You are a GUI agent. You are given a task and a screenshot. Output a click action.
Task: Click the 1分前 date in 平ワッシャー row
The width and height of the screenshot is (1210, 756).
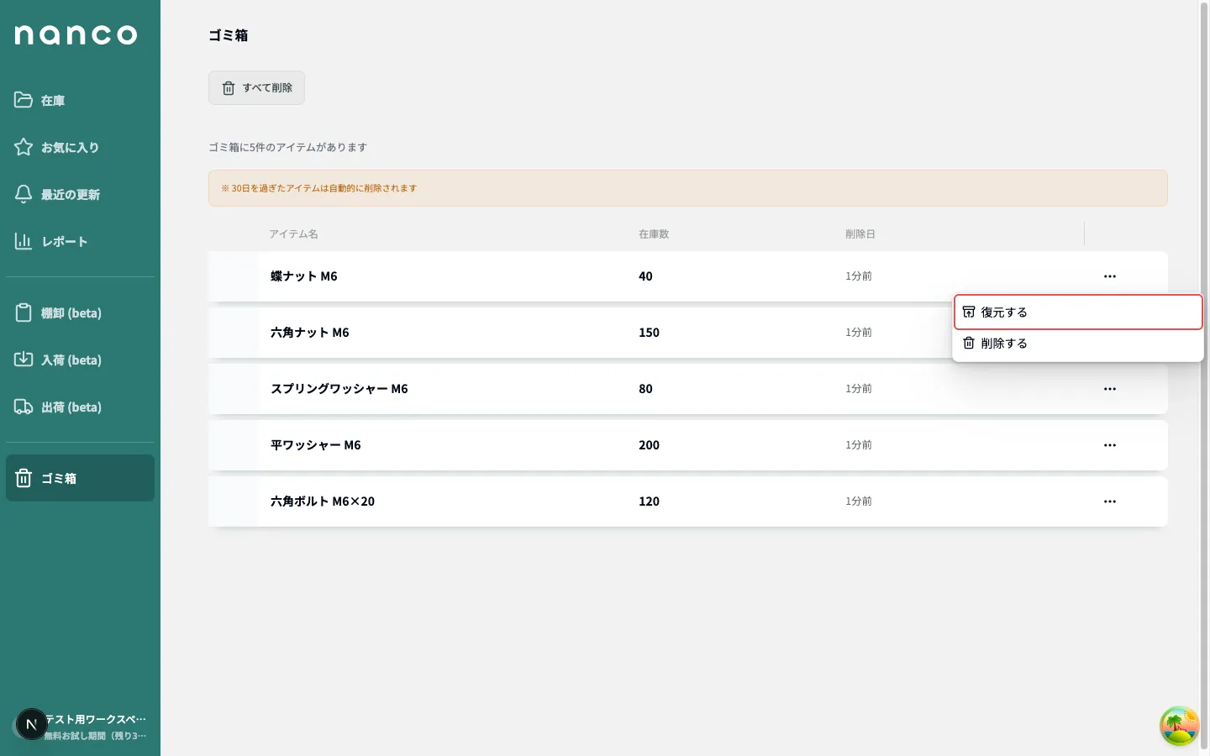click(859, 445)
